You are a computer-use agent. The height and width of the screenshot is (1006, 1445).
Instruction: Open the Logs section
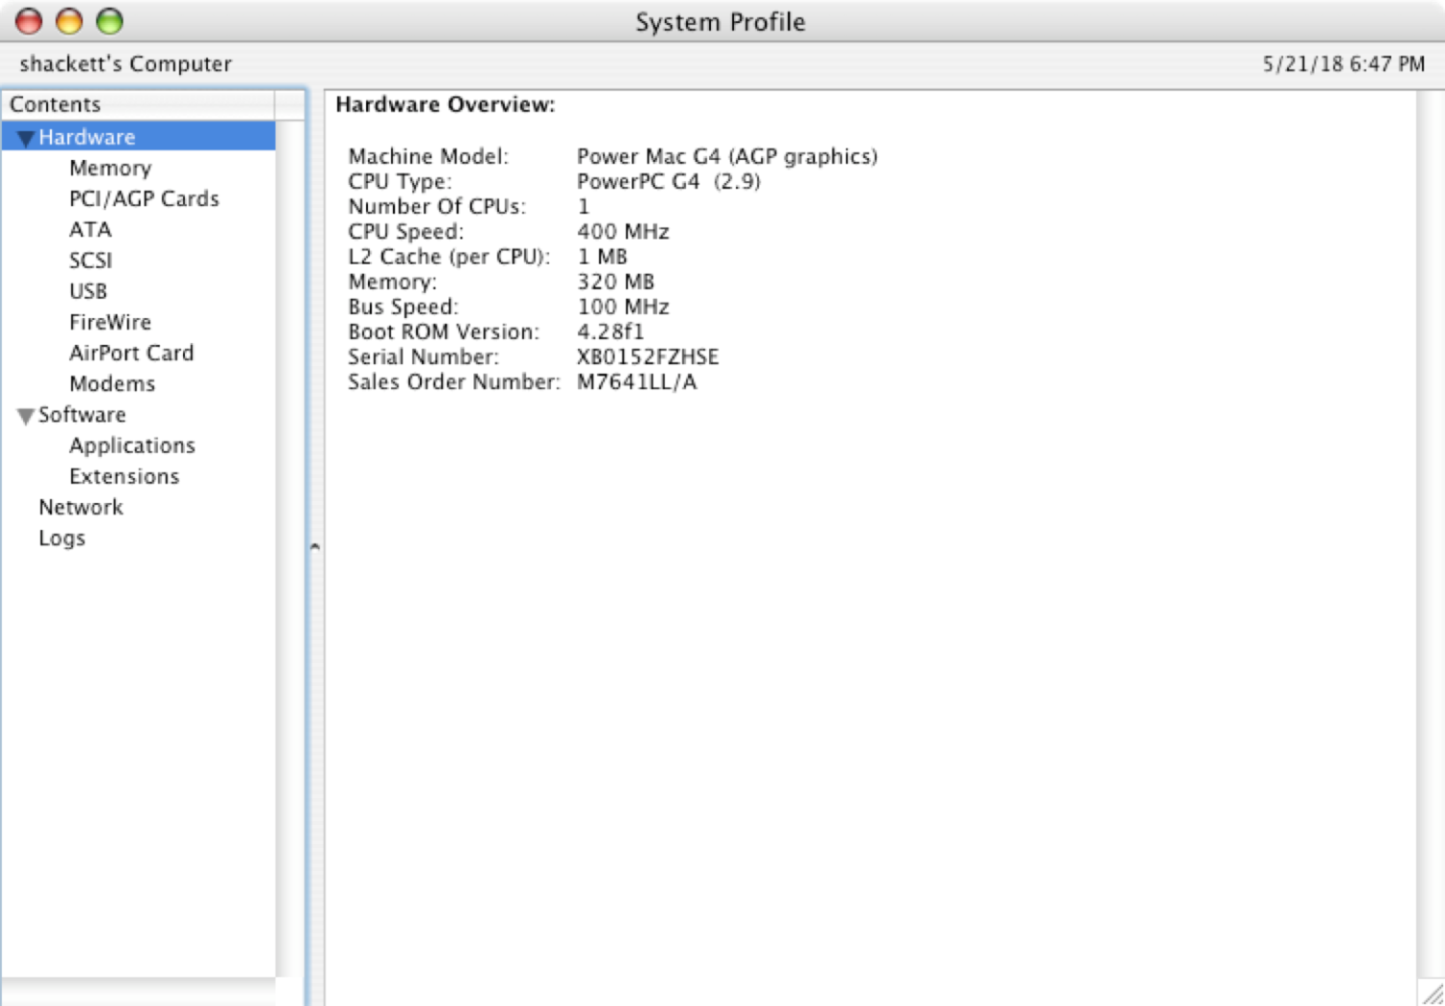(x=62, y=538)
